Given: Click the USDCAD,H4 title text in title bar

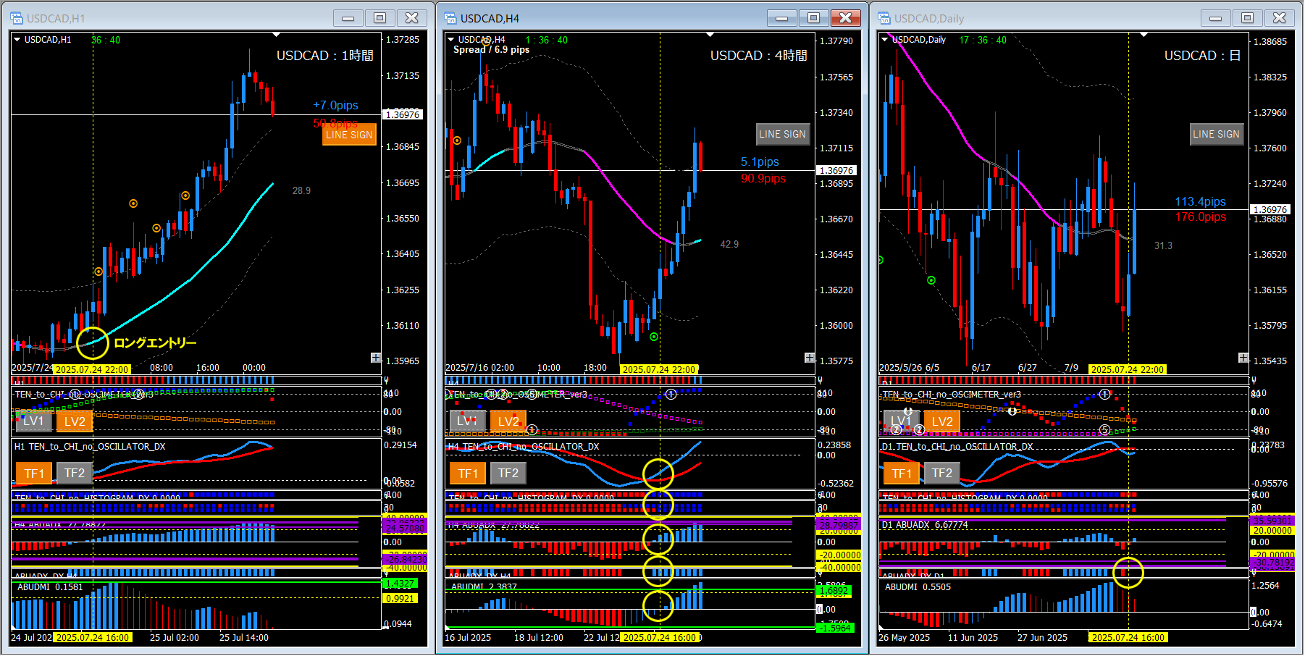Looking at the screenshot, I should coord(490,19).
